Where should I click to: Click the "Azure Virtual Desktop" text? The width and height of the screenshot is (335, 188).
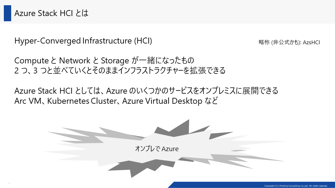point(162,101)
